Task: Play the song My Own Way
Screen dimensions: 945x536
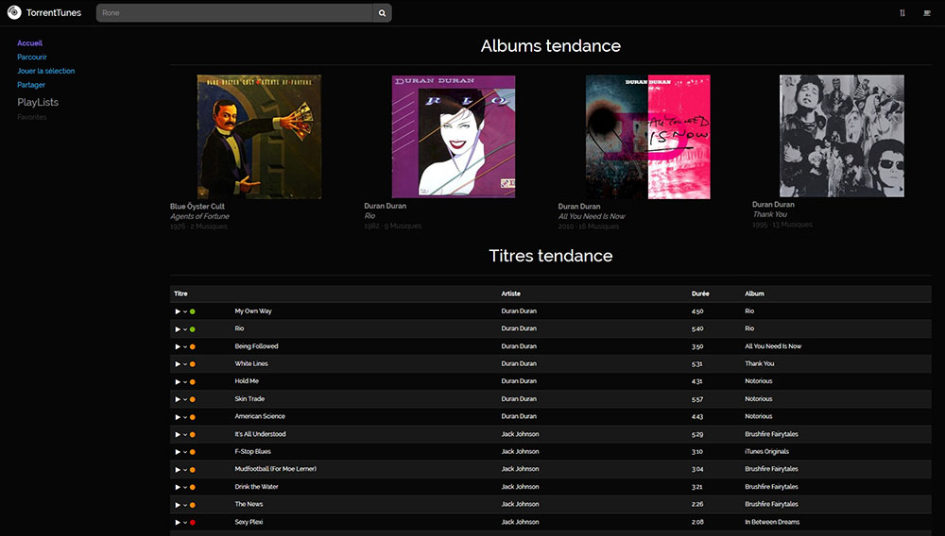Action: [178, 311]
